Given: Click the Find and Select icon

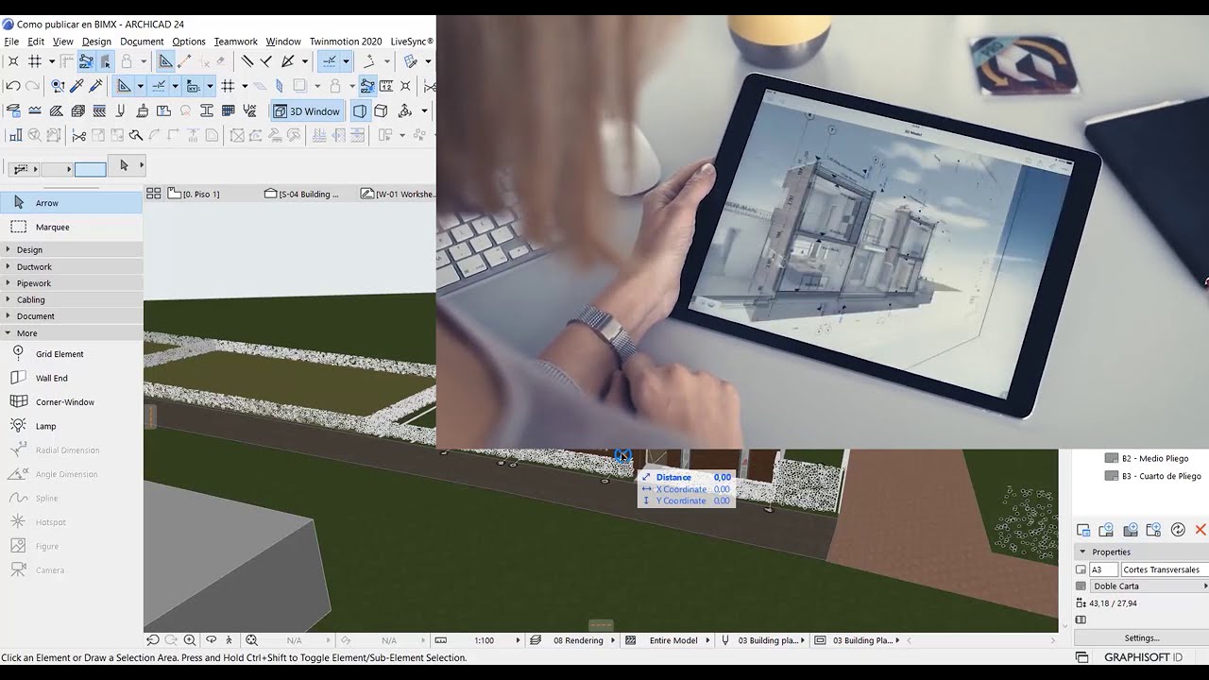Looking at the screenshot, I should click(x=58, y=86).
